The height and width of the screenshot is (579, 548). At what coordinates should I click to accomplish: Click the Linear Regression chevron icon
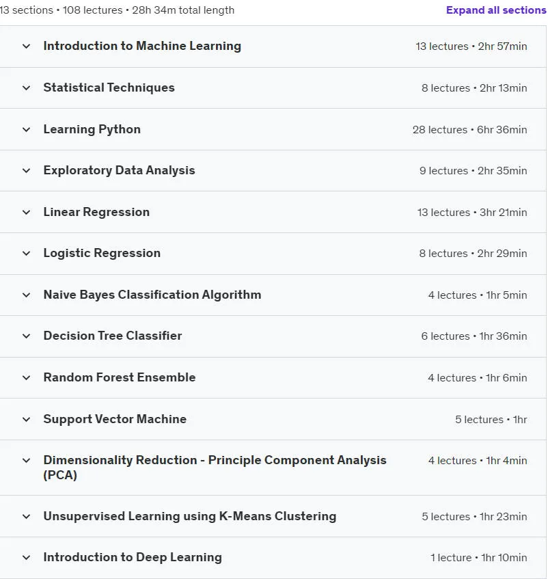(26, 213)
